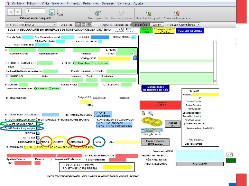Open the Guiones menu

(x=108, y=3)
